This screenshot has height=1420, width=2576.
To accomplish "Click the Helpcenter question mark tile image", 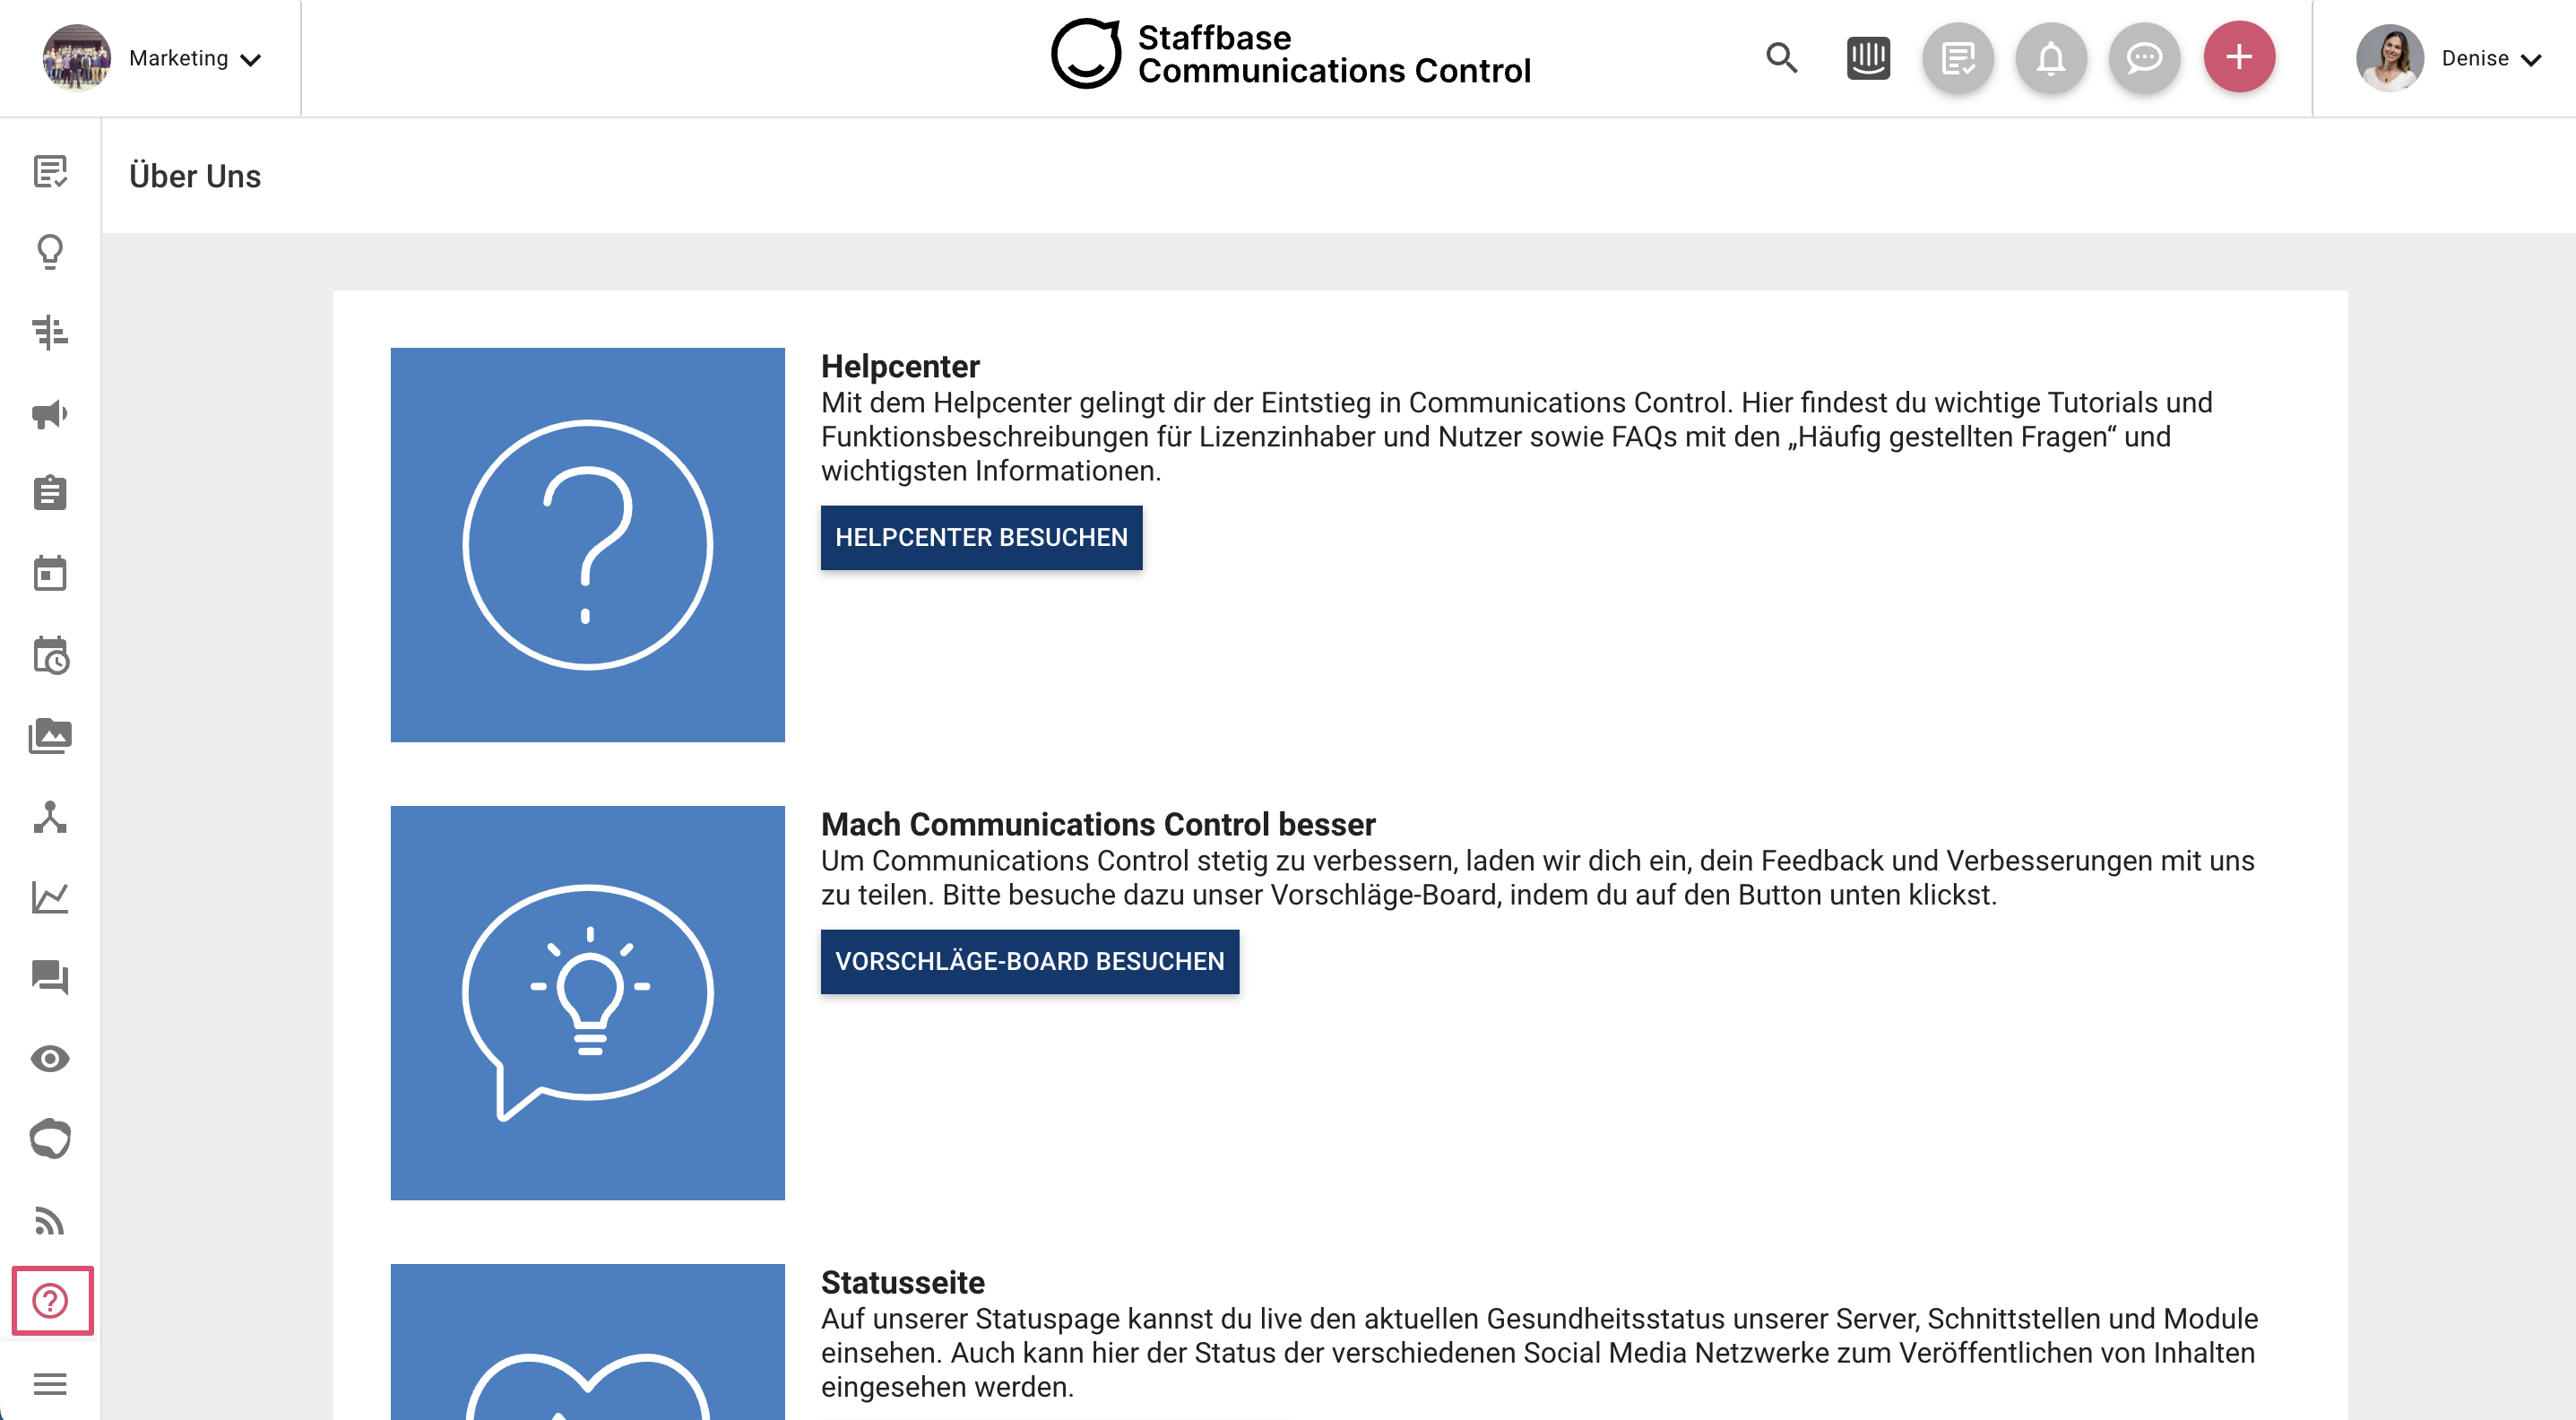I will [588, 545].
